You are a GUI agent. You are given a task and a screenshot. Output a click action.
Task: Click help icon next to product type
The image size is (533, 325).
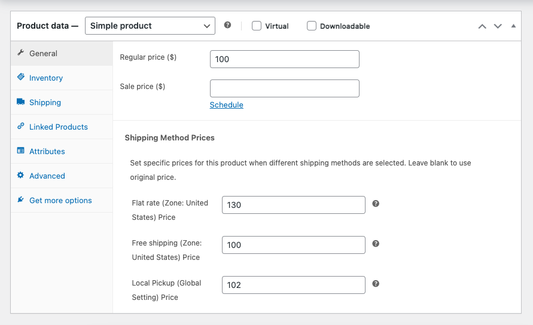(227, 25)
